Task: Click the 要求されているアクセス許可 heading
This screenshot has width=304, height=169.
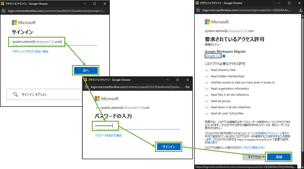Action: (235, 39)
